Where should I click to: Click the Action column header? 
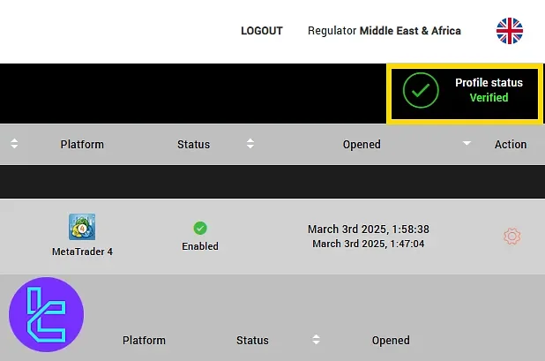tap(511, 144)
